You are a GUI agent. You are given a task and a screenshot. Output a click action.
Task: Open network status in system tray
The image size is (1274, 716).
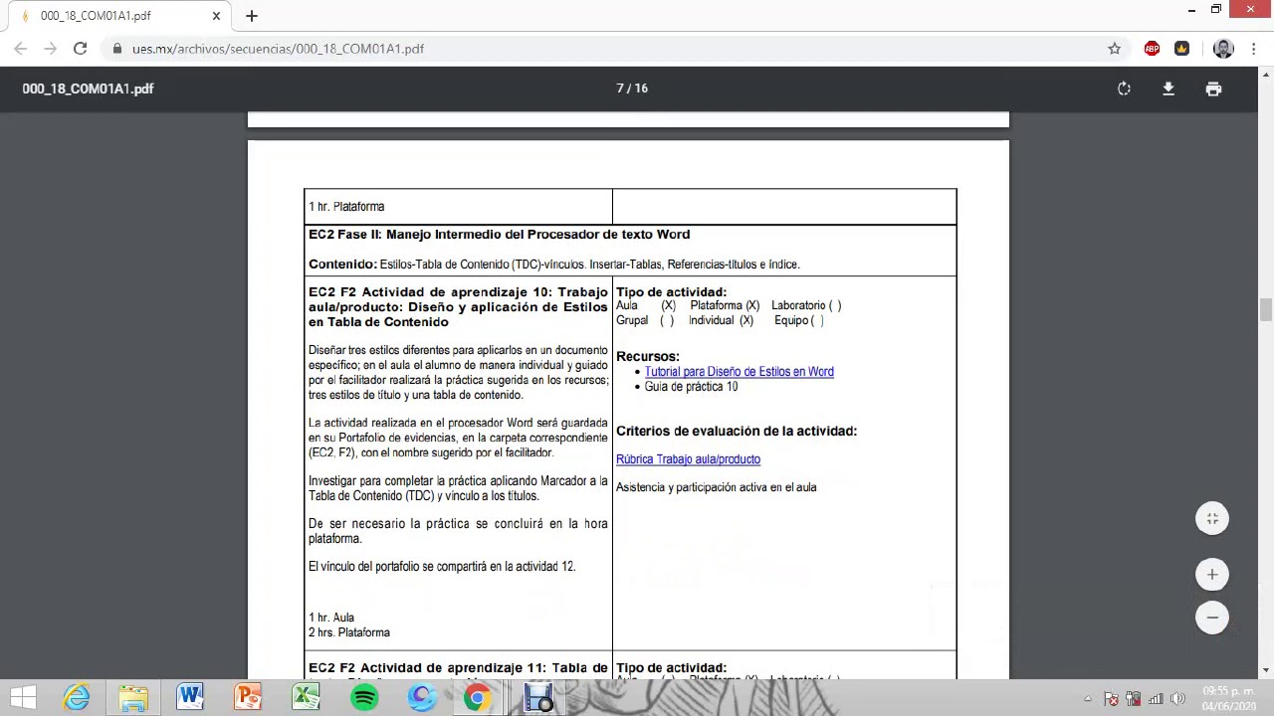(x=1156, y=699)
